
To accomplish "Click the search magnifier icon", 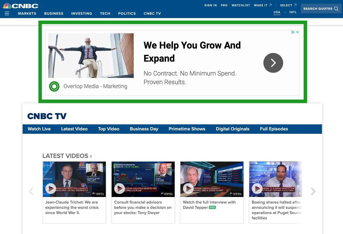I will tap(336, 9).
